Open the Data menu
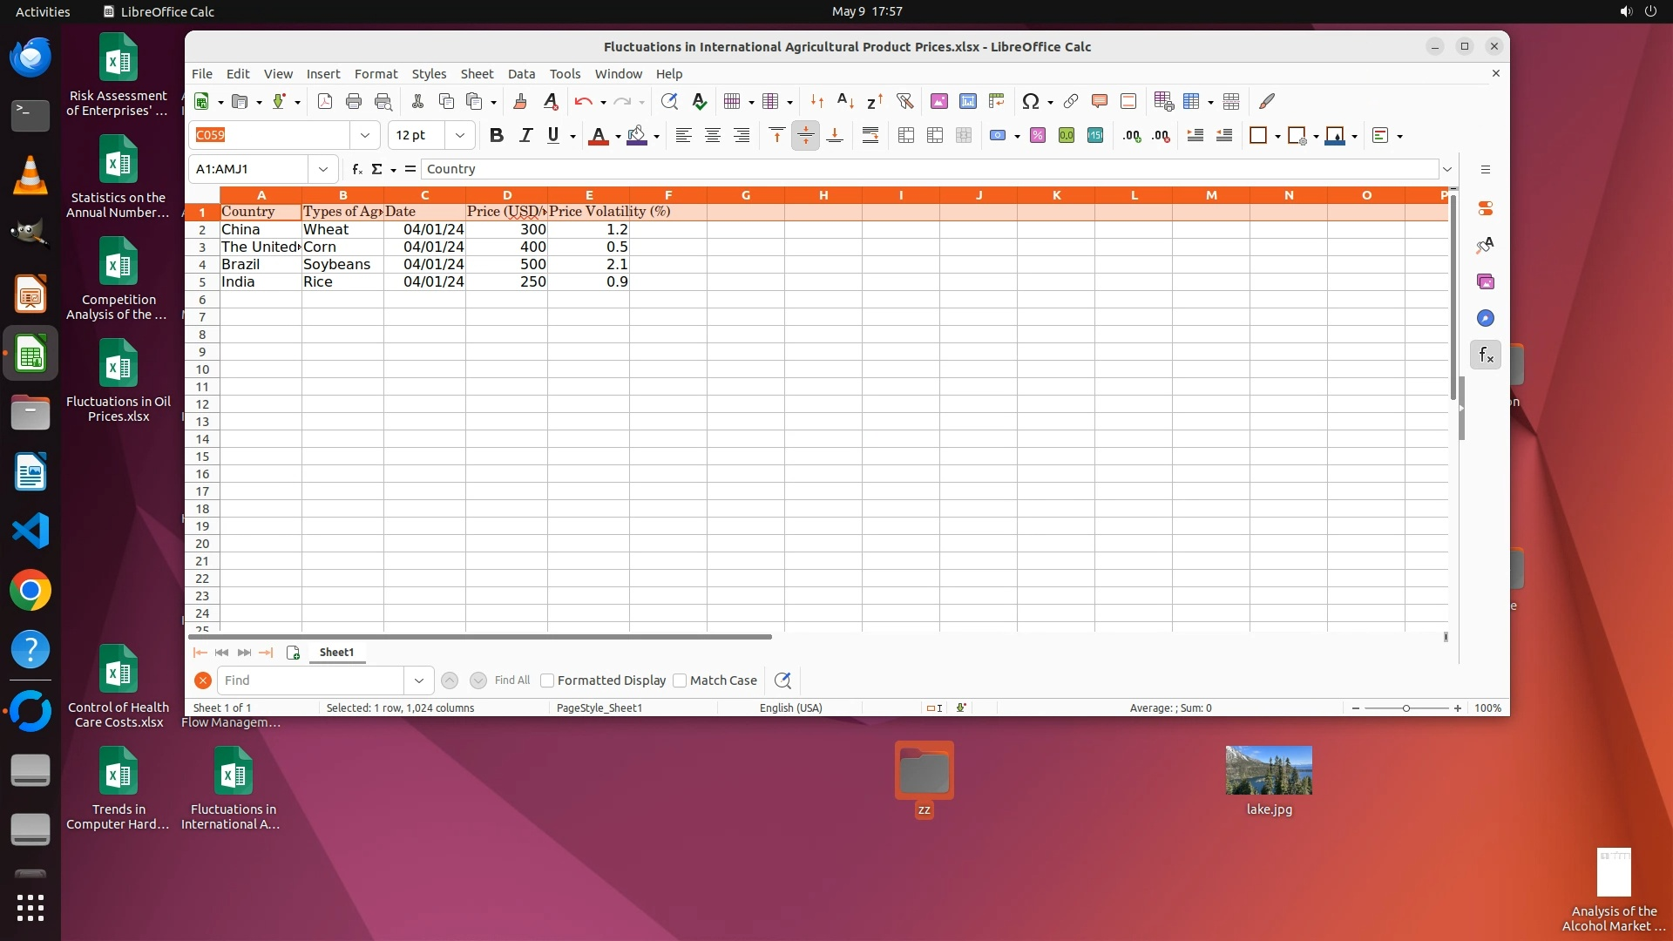The image size is (1673, 941). 521,74
